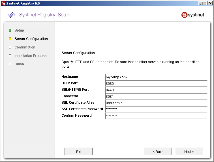
Task: Focus the Hostname input field
Action: click(x=156, y=77)
